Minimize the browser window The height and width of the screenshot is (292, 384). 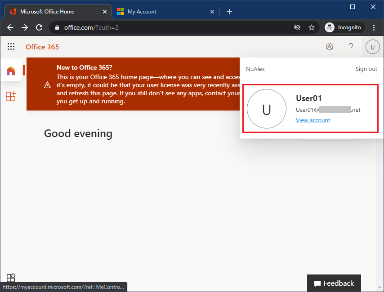[332, 7]
